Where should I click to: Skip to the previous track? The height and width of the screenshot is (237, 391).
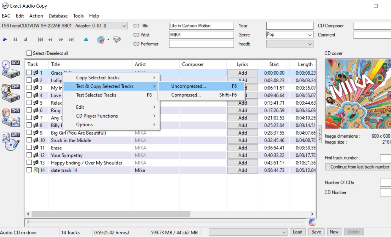40,39
